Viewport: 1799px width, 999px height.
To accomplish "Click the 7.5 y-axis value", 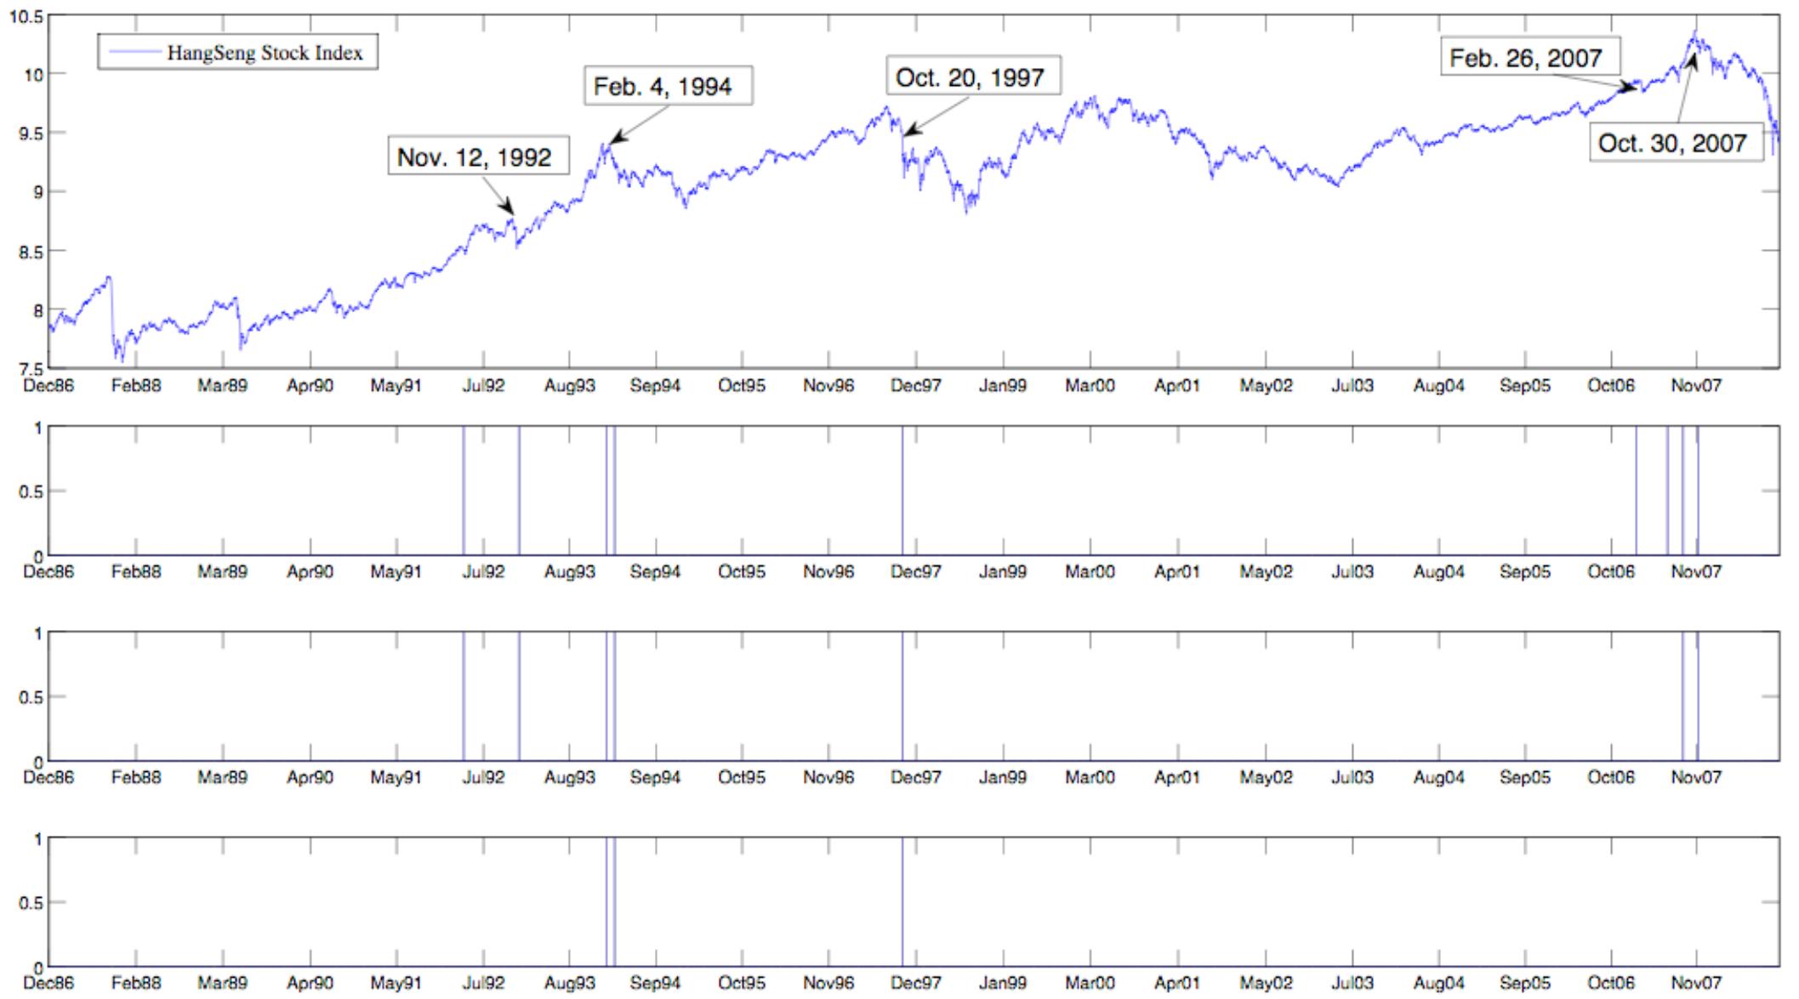I will tap(31, 369).
